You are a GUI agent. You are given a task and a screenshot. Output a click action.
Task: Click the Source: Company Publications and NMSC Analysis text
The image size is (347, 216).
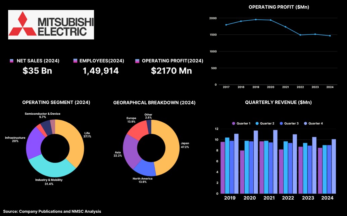[x=52, y=211]
